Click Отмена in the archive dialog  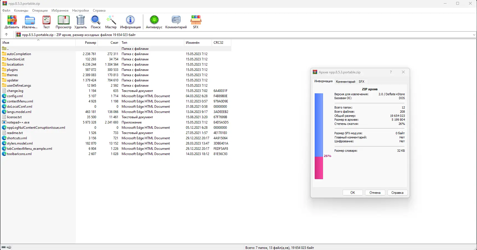(x=375, y=193)
